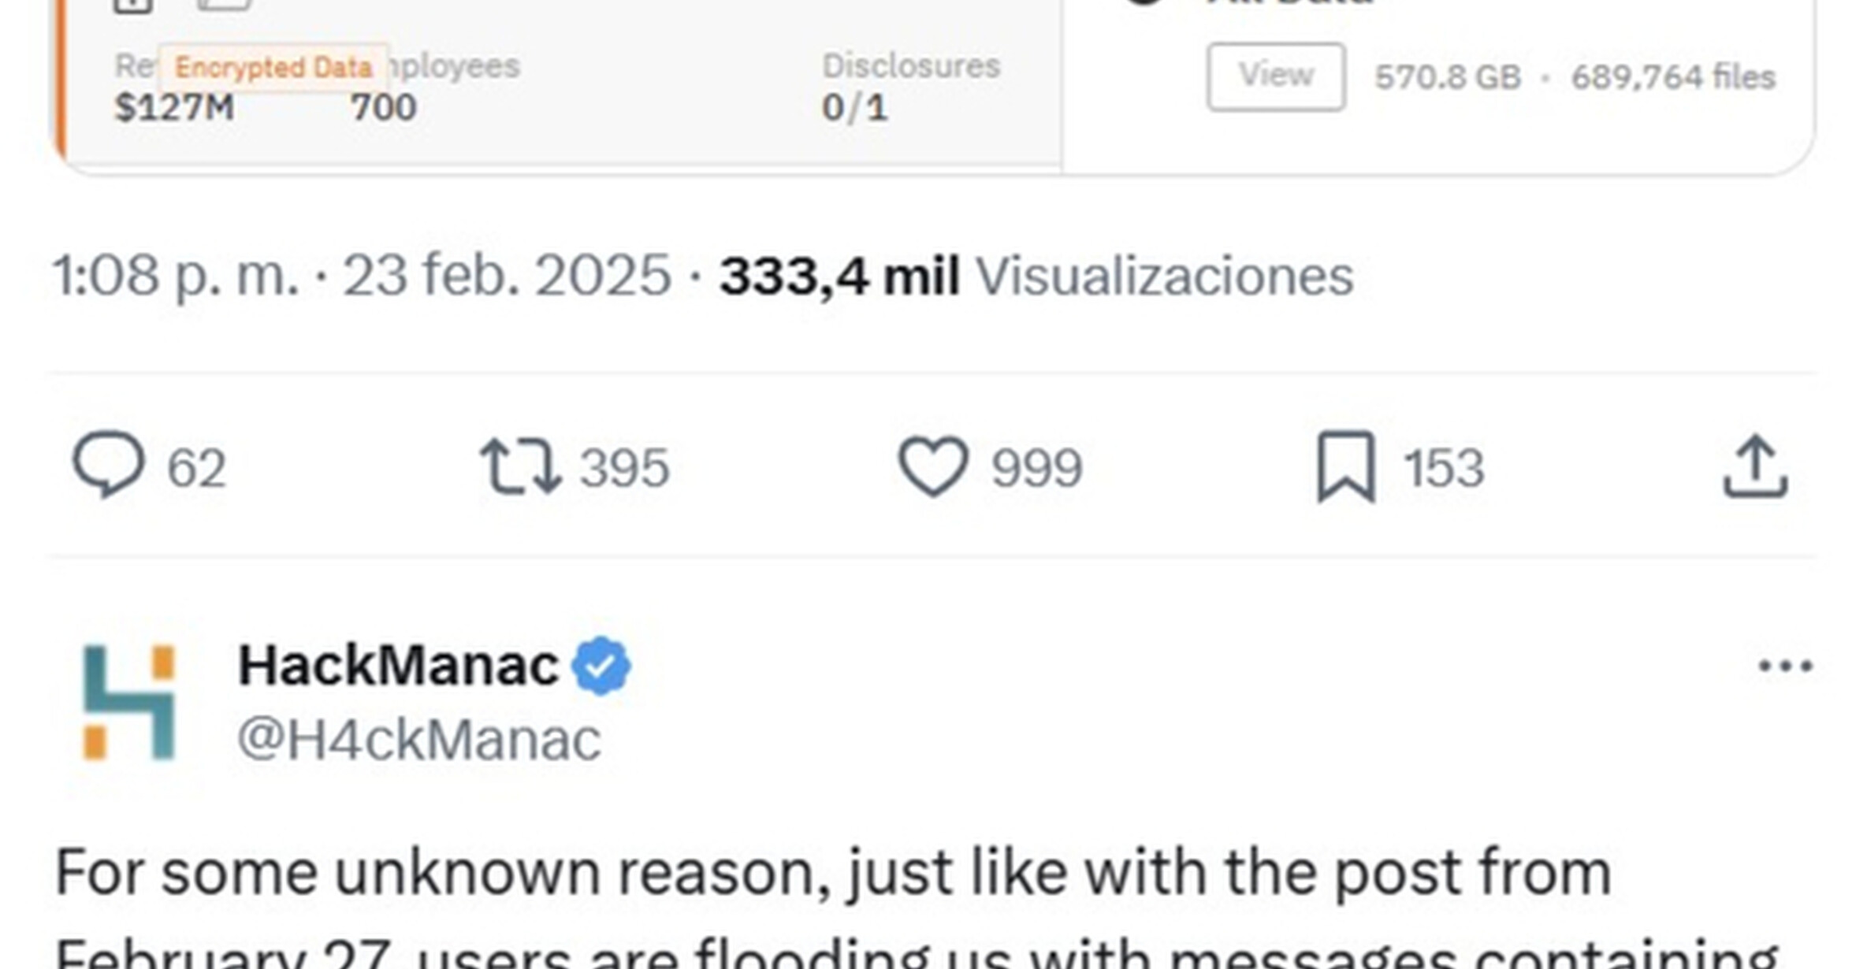Click the retweet arrows icon
The height and width of the screenshot is (969, 1852).
(x=521, y=466)
